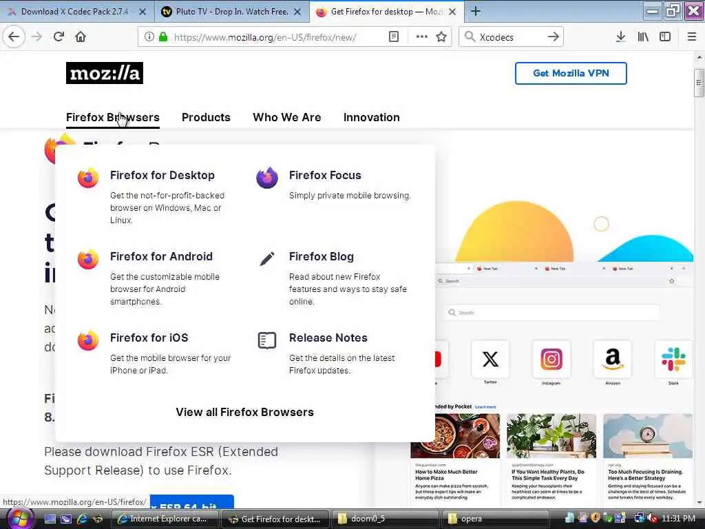This screenshot has width=705, height=529.
Task: Toggle reader view icon
Action: click(x=393, y=37)
